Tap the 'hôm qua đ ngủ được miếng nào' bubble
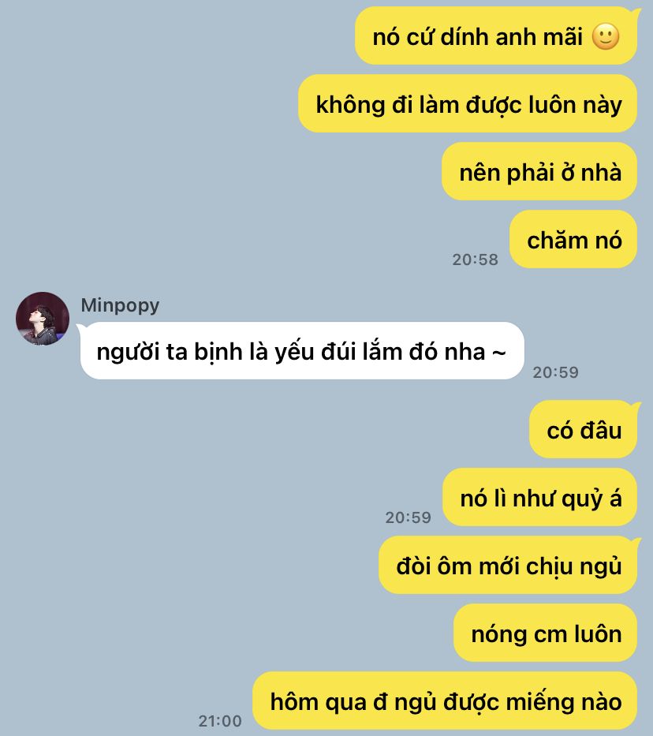653x736 pixels. (x=445, y=701)
